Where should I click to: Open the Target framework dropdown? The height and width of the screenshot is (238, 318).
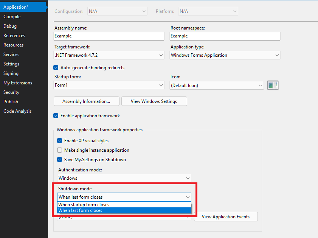(109, 55)
